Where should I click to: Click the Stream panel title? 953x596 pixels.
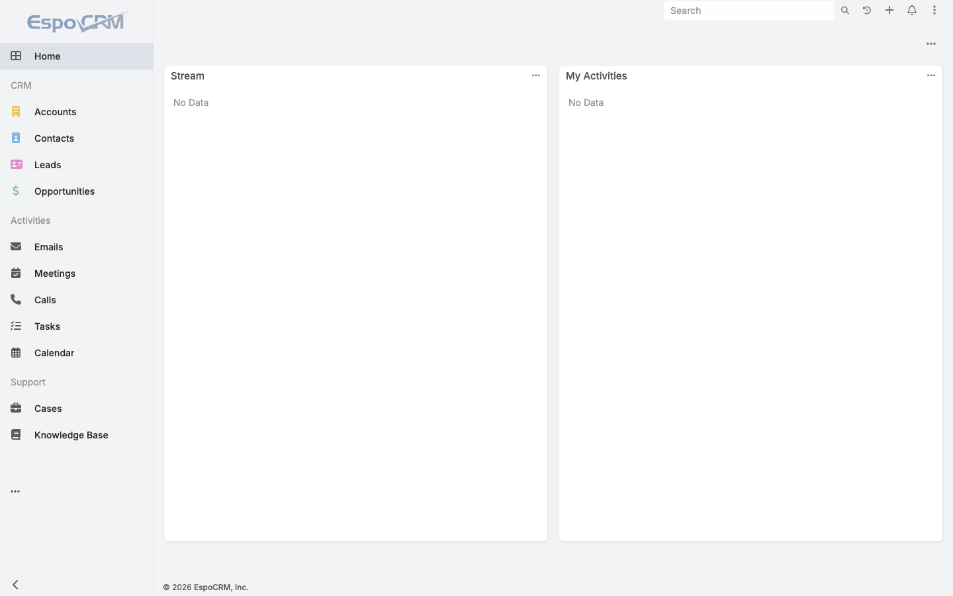point(187,76)
